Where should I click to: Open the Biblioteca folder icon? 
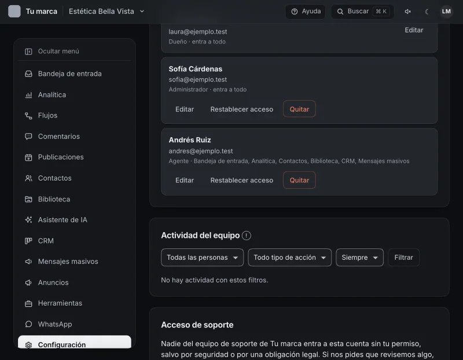click(28, 199)
